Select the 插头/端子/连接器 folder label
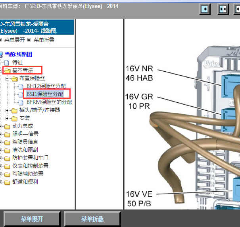240x227 pixels. click(x=40, y=110)
